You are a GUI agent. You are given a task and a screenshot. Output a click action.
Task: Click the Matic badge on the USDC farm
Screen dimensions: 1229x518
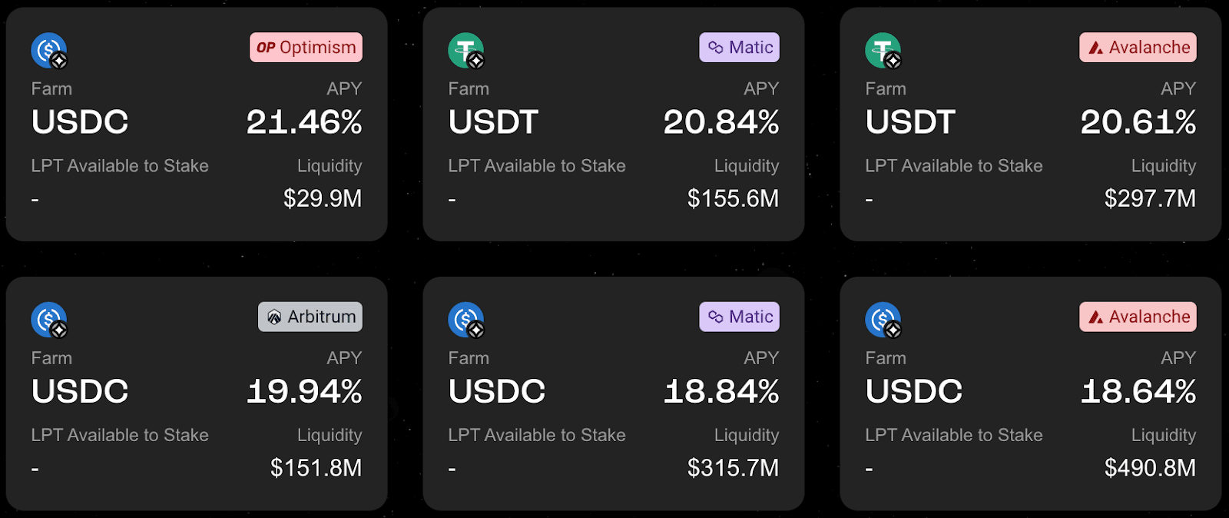click(739, 317)
